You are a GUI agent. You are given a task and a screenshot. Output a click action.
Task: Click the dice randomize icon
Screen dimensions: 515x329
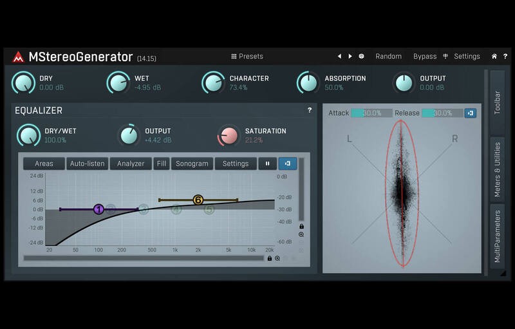pos(361,56)
